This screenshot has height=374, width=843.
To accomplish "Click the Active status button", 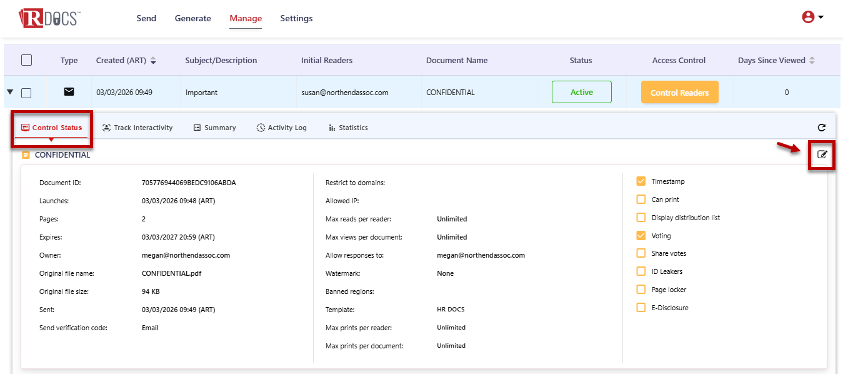I will (x=581, y=92).
